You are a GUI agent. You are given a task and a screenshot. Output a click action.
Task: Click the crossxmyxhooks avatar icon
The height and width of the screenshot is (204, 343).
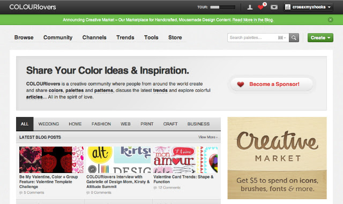pos(288,7)
